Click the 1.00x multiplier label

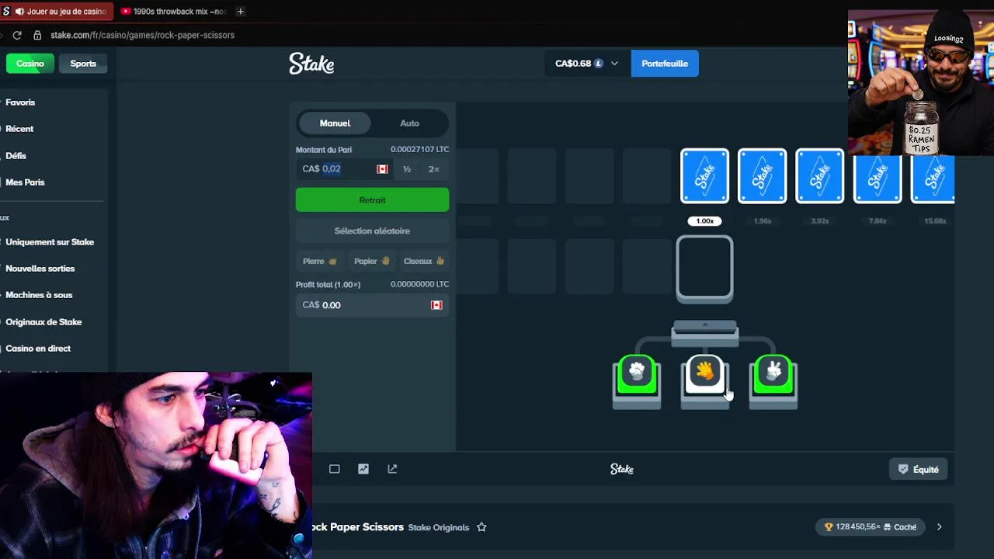click(704, 221)
